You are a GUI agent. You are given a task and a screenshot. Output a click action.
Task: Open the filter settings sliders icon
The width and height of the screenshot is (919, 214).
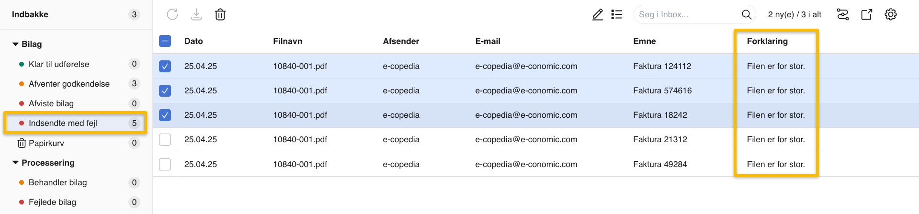843,14
